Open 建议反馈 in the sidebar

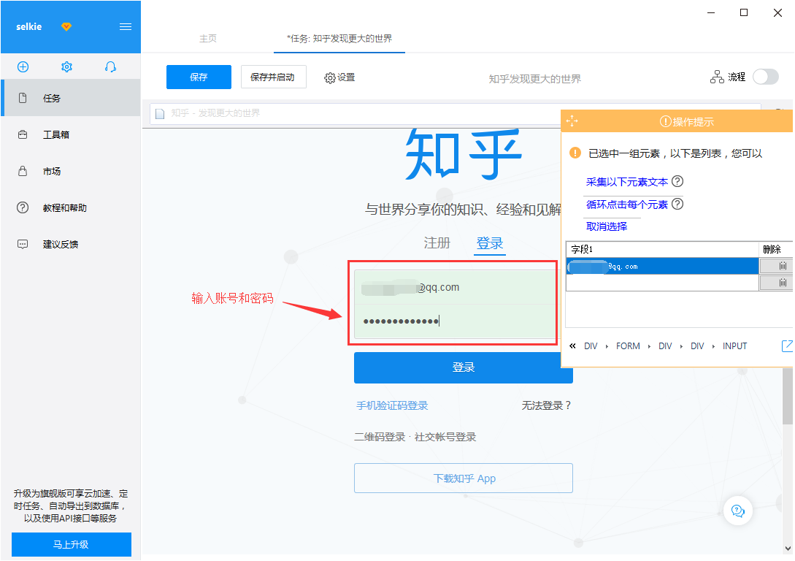pos(71,244)
